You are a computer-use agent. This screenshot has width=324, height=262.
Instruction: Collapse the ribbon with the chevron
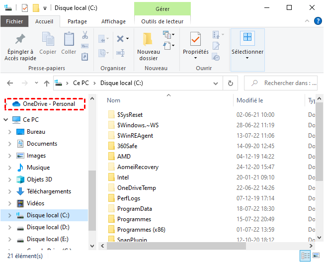307,21
